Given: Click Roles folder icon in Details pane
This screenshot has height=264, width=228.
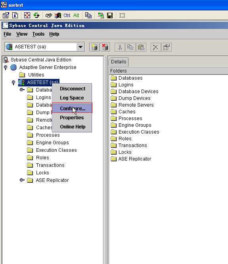Looking at the screenshot, I should tap(114, 139).
